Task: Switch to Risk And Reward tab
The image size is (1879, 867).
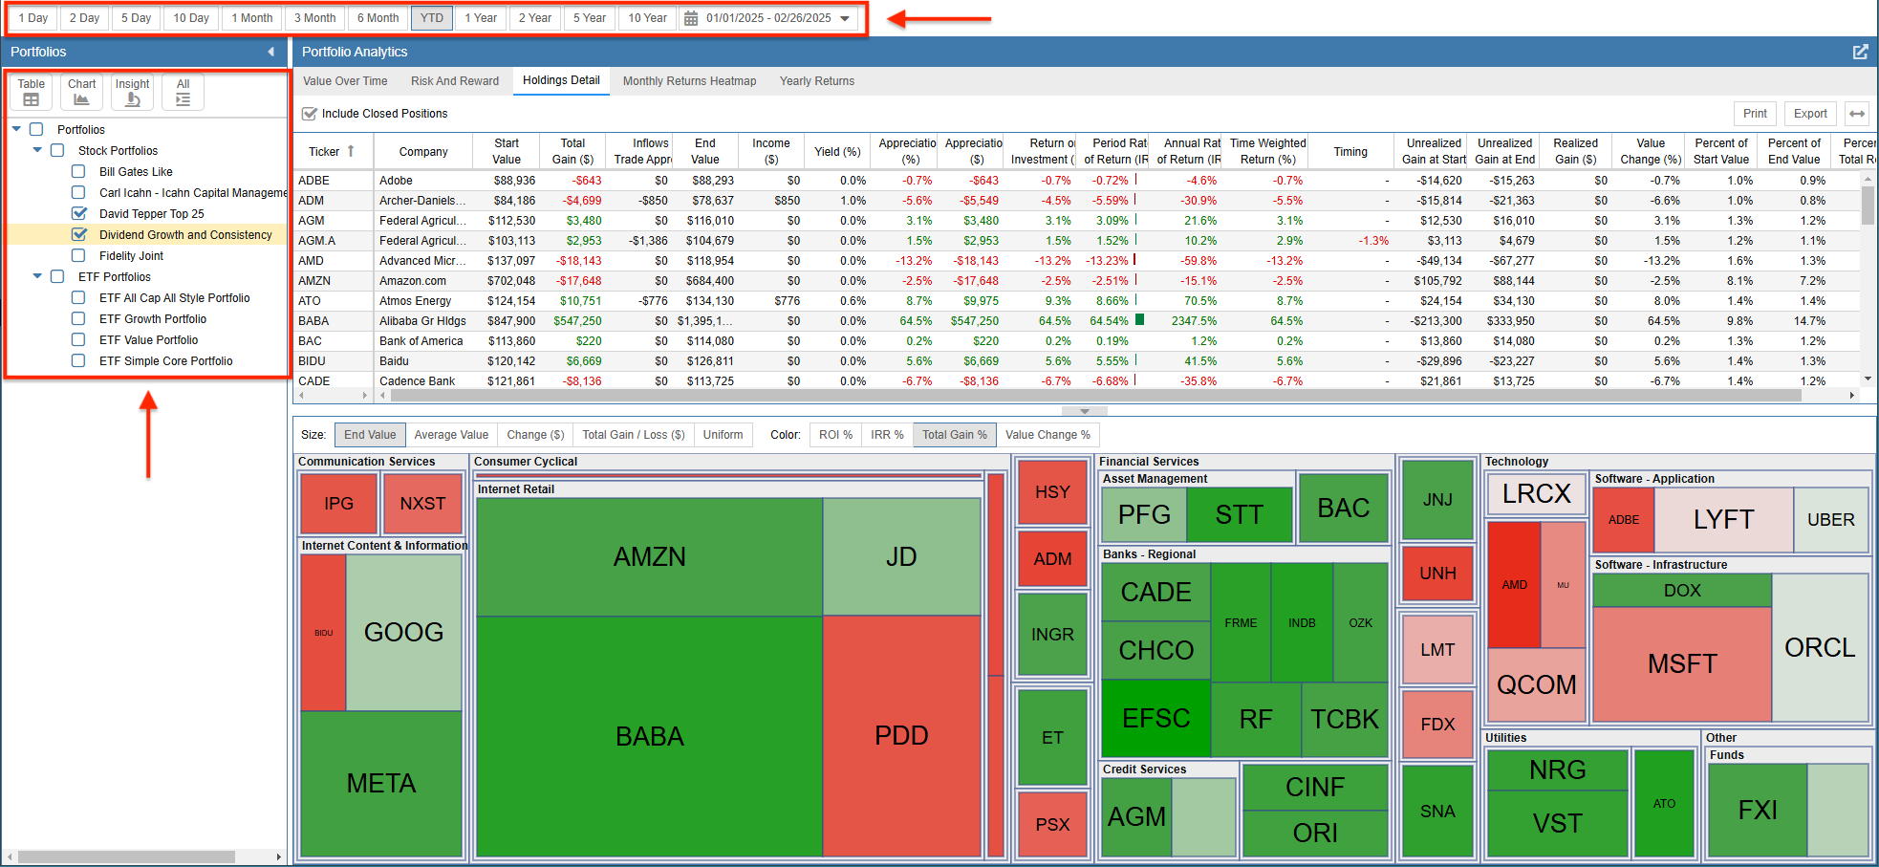Action: click(455, 81)
